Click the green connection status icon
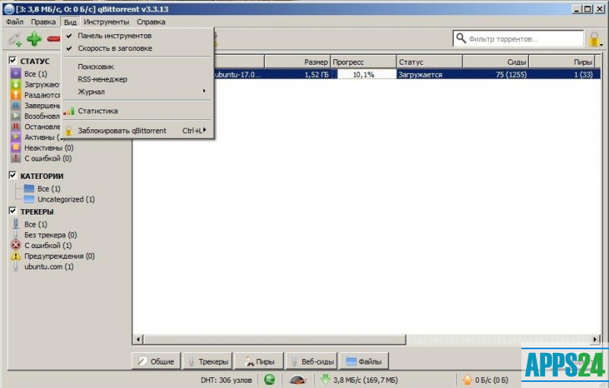 (269, 380)
